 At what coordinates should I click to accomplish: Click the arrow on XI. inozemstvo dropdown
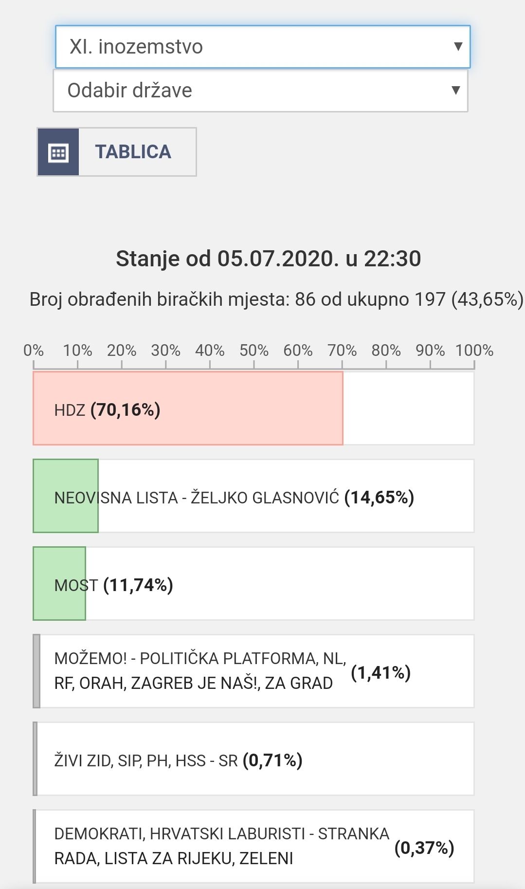pos(457,47)
